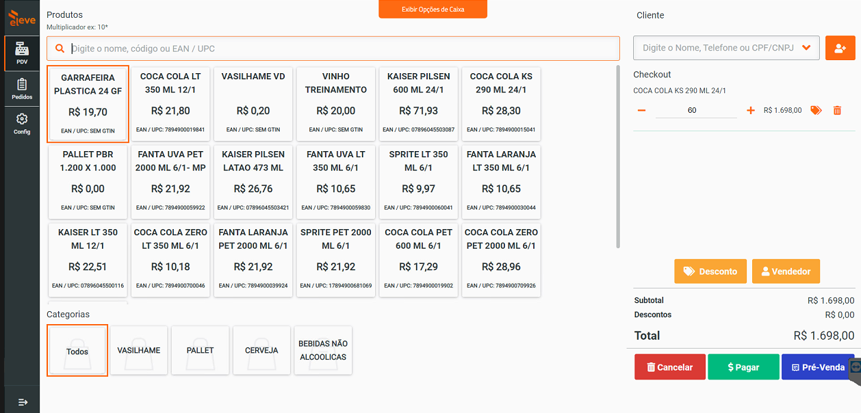
Task: Add KAISER PILSEN 600 ML 24/1 product
Action: 419,103
